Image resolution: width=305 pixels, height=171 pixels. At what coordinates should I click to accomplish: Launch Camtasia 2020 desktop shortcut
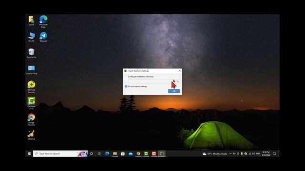coord(31,104)
